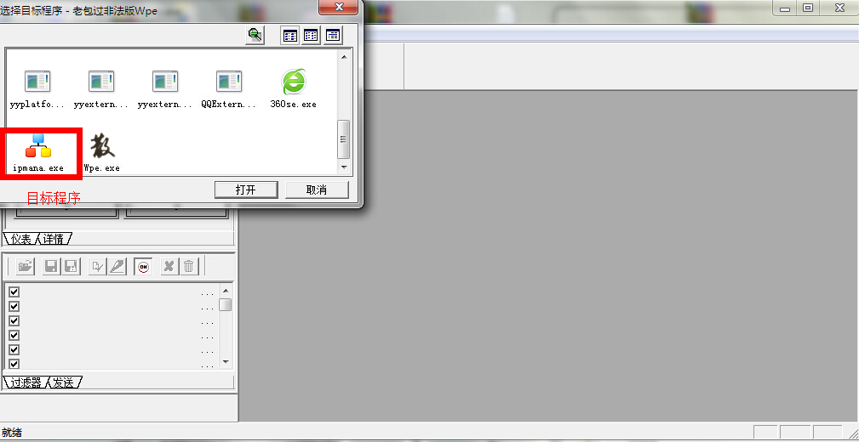Switch to small icon list view
The height and width of the screenshot is (442, 859).
(312, 36)
